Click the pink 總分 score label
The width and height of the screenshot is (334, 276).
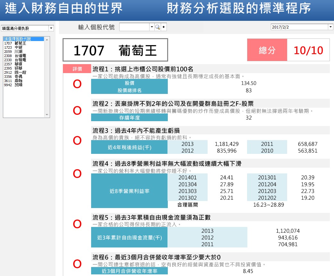coord(267,50)
